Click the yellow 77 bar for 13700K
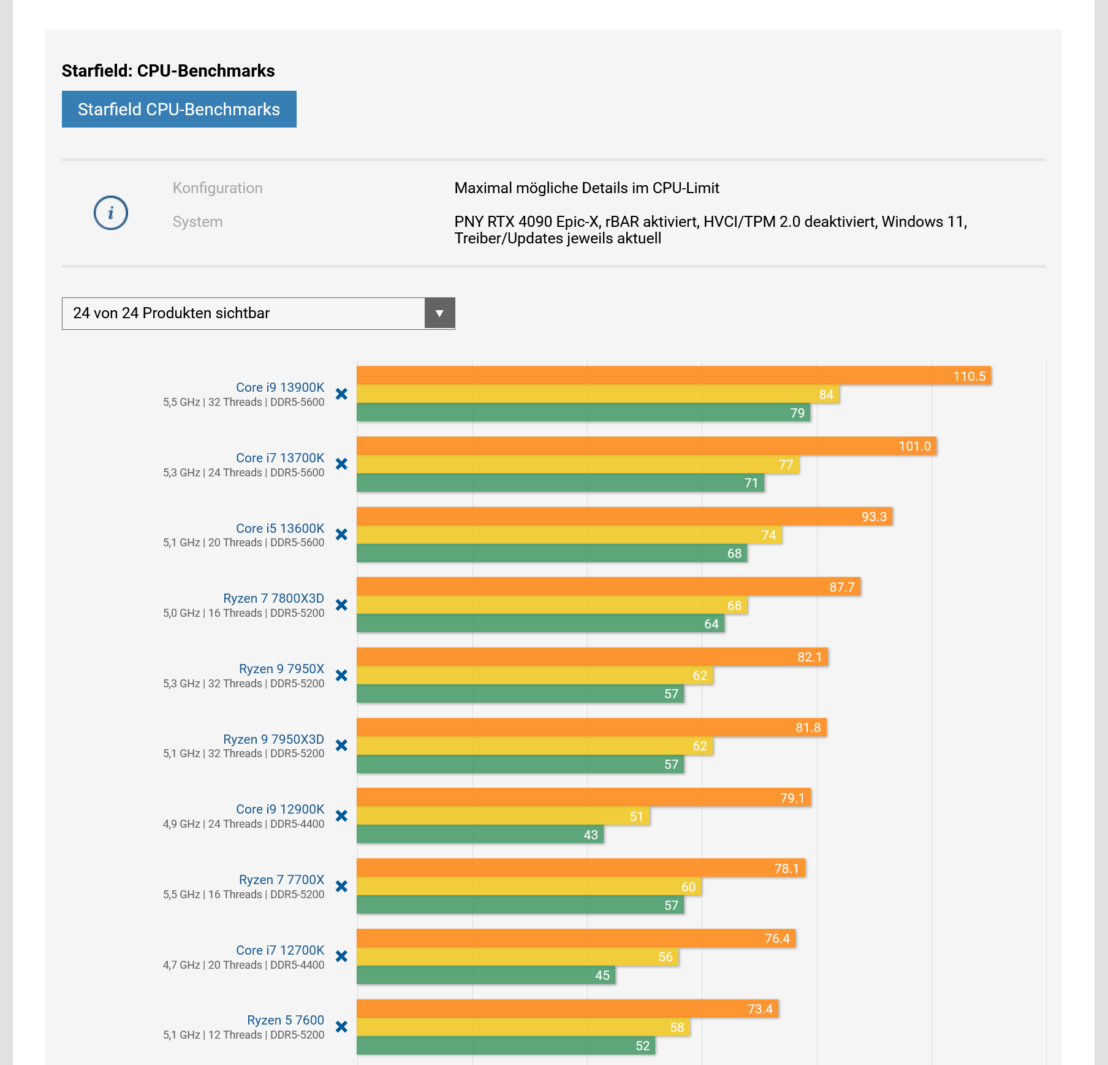Screen dimensions: 1108x1065 [x=577, y=465]
